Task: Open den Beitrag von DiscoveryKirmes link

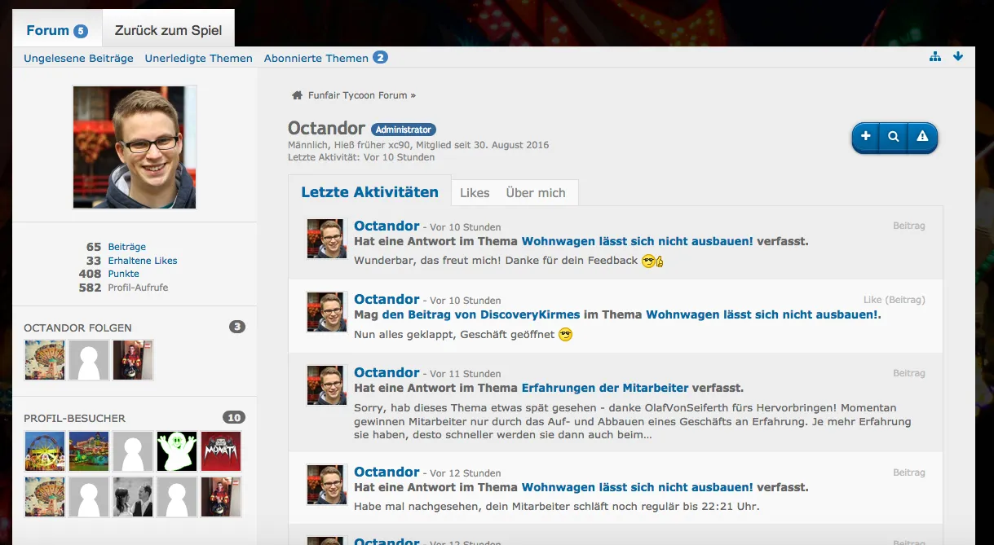Action: point(482,314)
